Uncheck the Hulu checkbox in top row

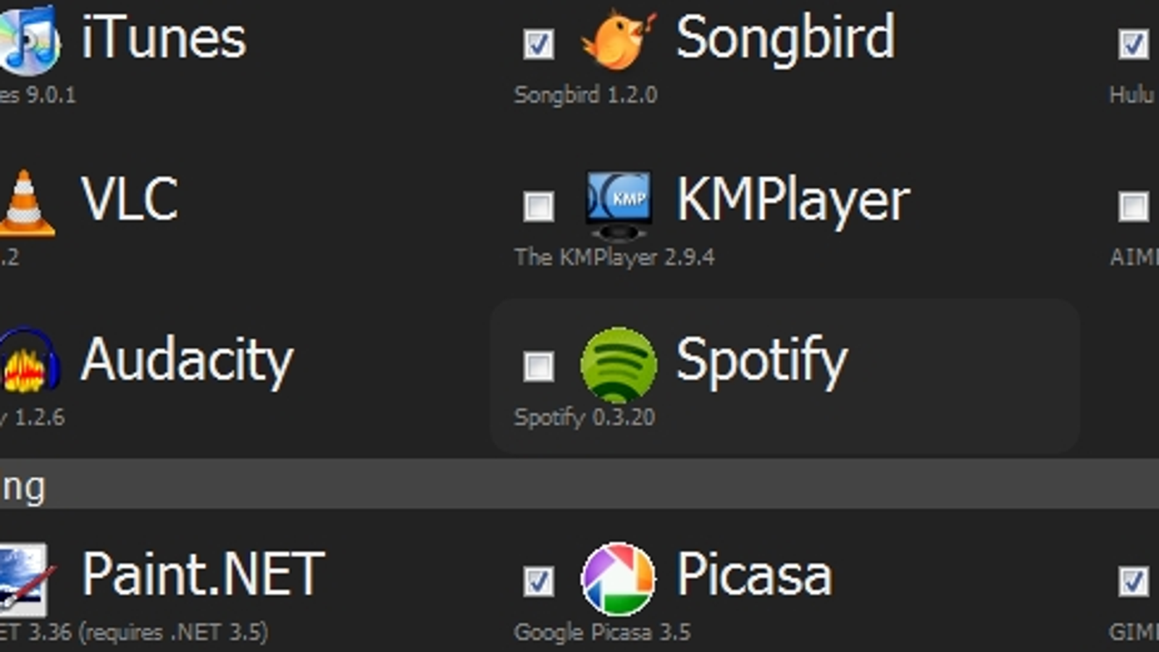click(1133, 44)
